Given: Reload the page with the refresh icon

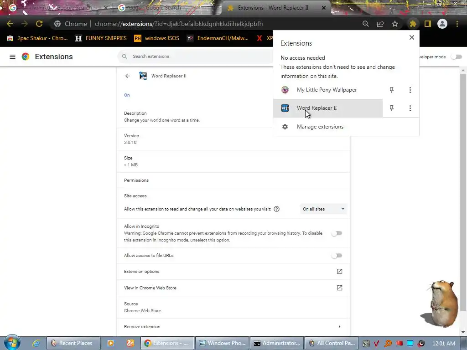Looking at the screenshot, I should 39,24.
